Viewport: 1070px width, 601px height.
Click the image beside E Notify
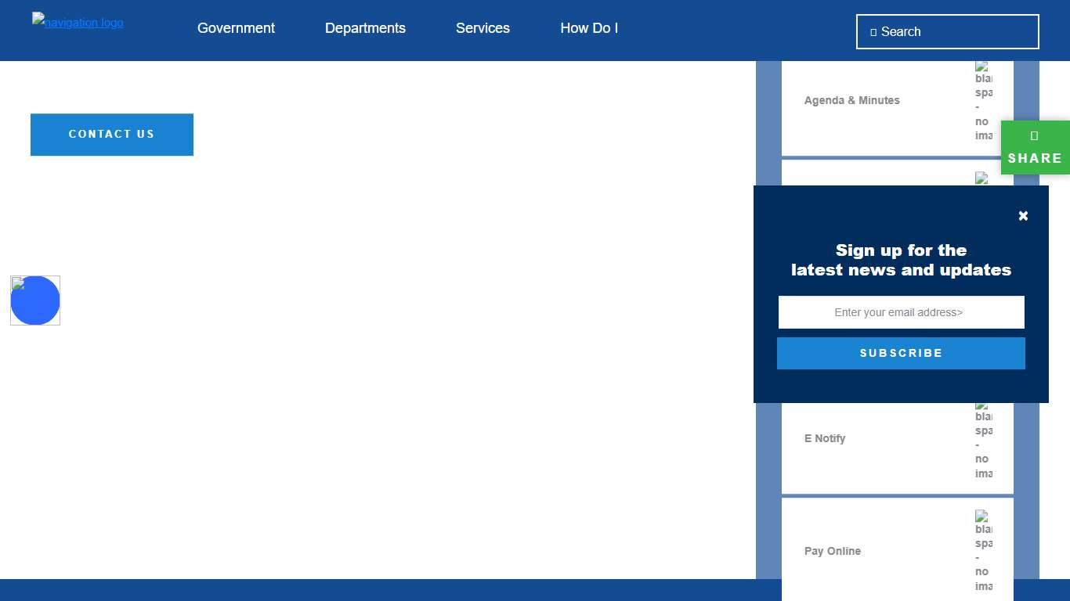pyautogui.click(x=984, y=440)
